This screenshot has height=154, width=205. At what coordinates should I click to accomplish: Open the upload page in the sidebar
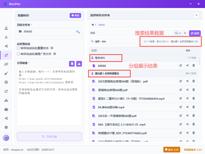pyautogui.click(x=6, y=28)
